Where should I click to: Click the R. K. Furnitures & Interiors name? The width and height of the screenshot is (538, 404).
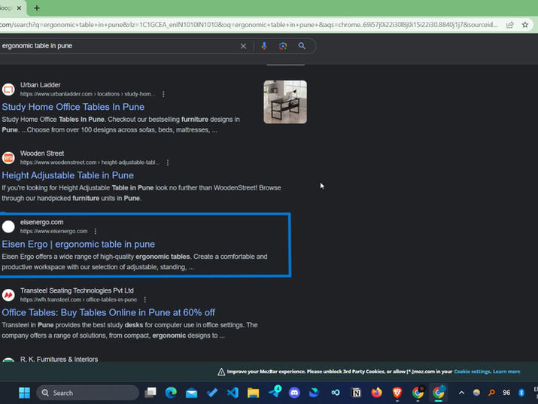click(59, 359)
